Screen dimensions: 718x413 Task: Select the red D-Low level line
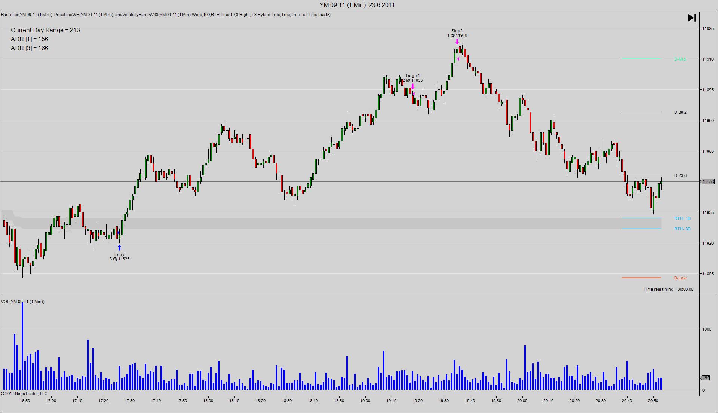tap(641, 278)
